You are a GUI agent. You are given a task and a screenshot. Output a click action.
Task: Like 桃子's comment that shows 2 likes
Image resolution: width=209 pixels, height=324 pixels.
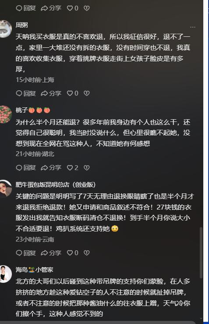[70, 168]
